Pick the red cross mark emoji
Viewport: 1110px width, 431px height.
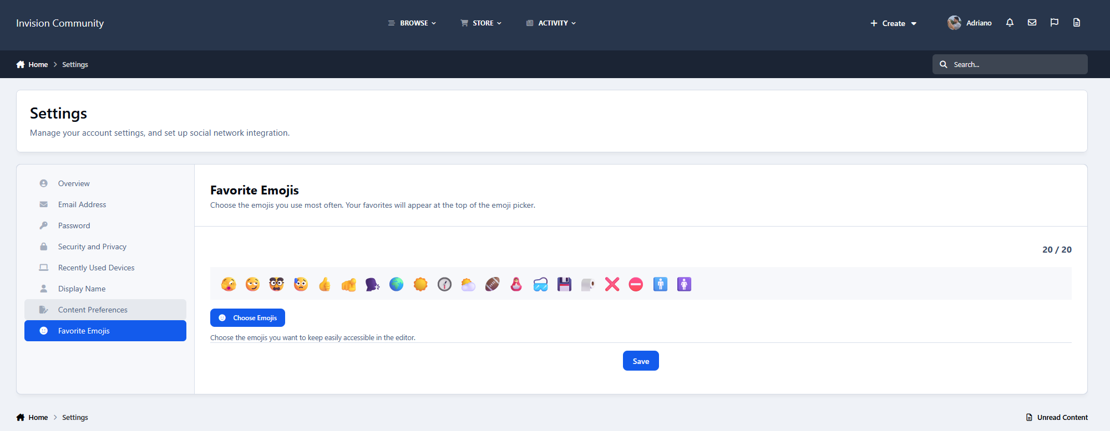[x=612, y=284]
